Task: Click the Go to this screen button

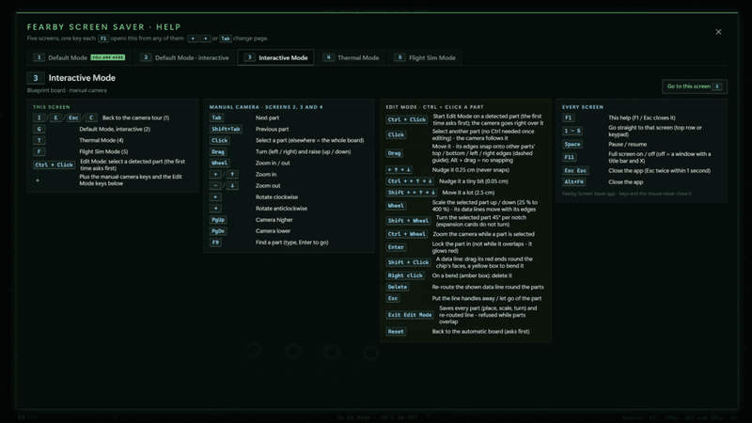Action: point(695,86)
